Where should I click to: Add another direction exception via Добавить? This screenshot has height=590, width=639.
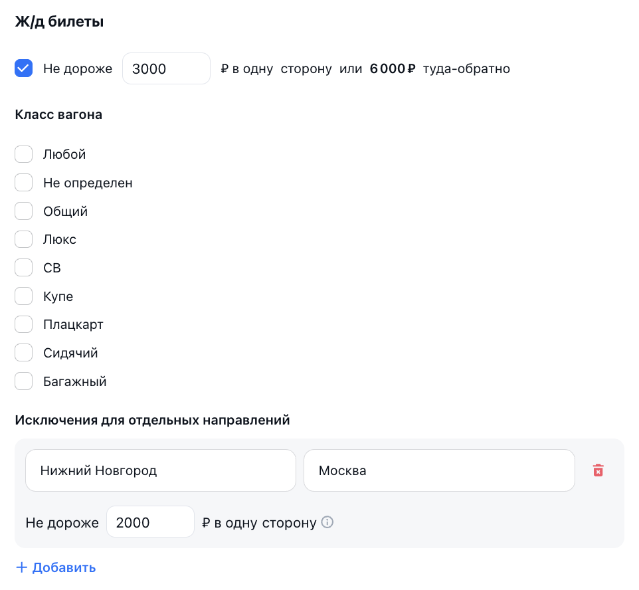[64, 567]
